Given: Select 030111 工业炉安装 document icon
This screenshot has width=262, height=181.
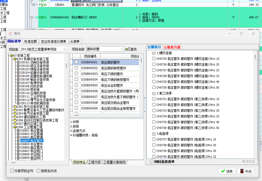Looking at the screenshot, I should click(18, 96).
